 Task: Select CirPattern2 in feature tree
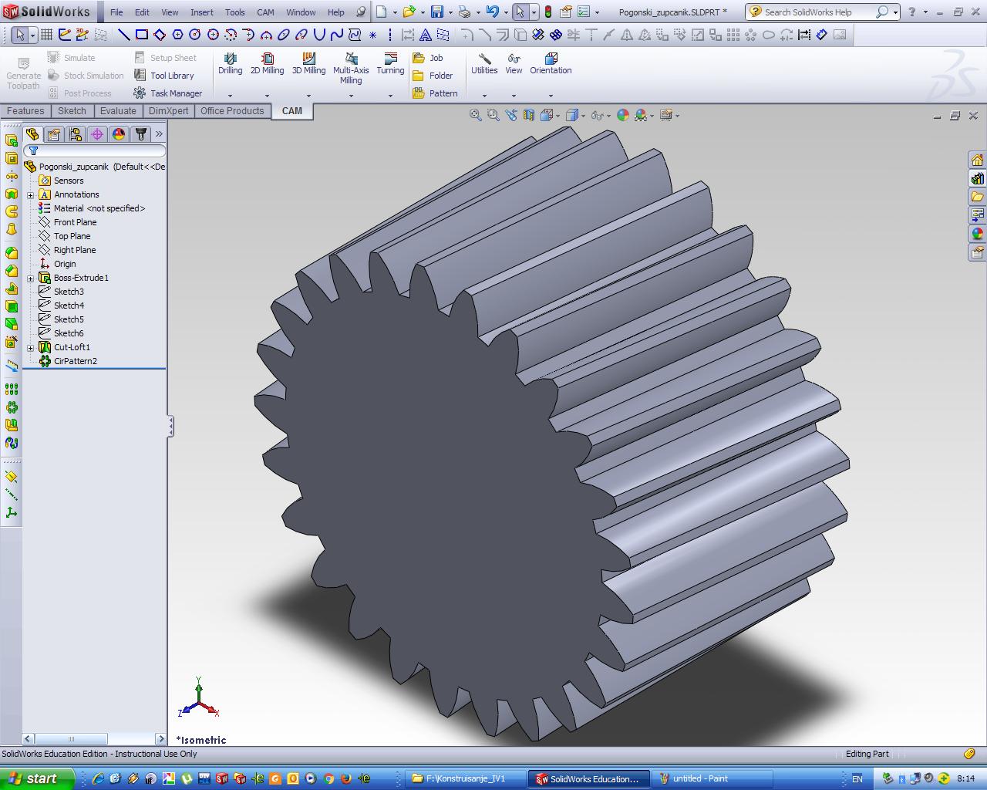tap(75, 361)
